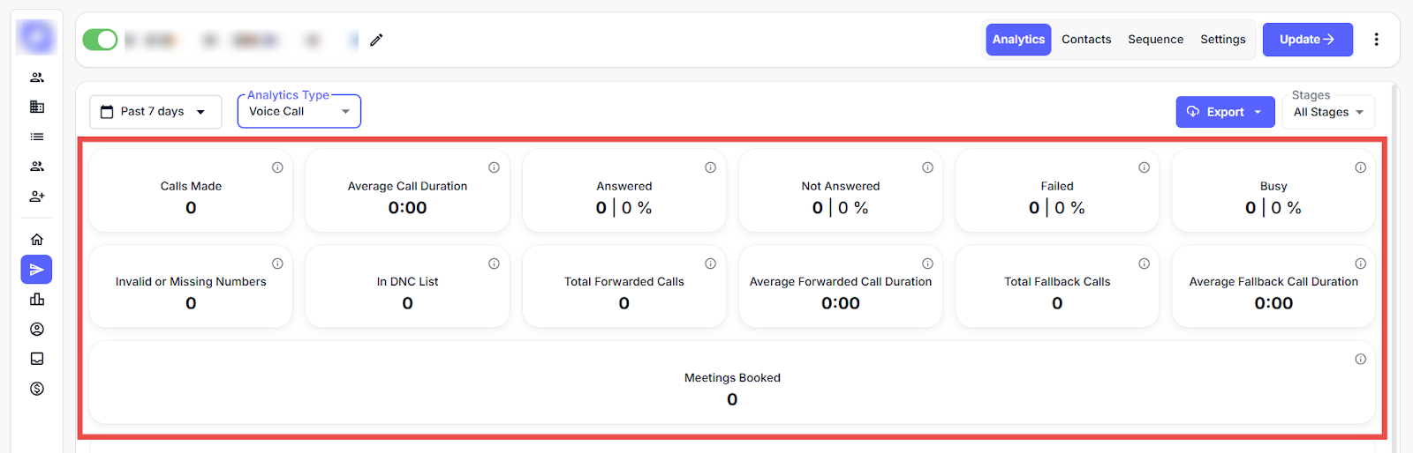Click the pencil edit name icon
This screenshot has width=1413, height=453.
pos(376,40)
